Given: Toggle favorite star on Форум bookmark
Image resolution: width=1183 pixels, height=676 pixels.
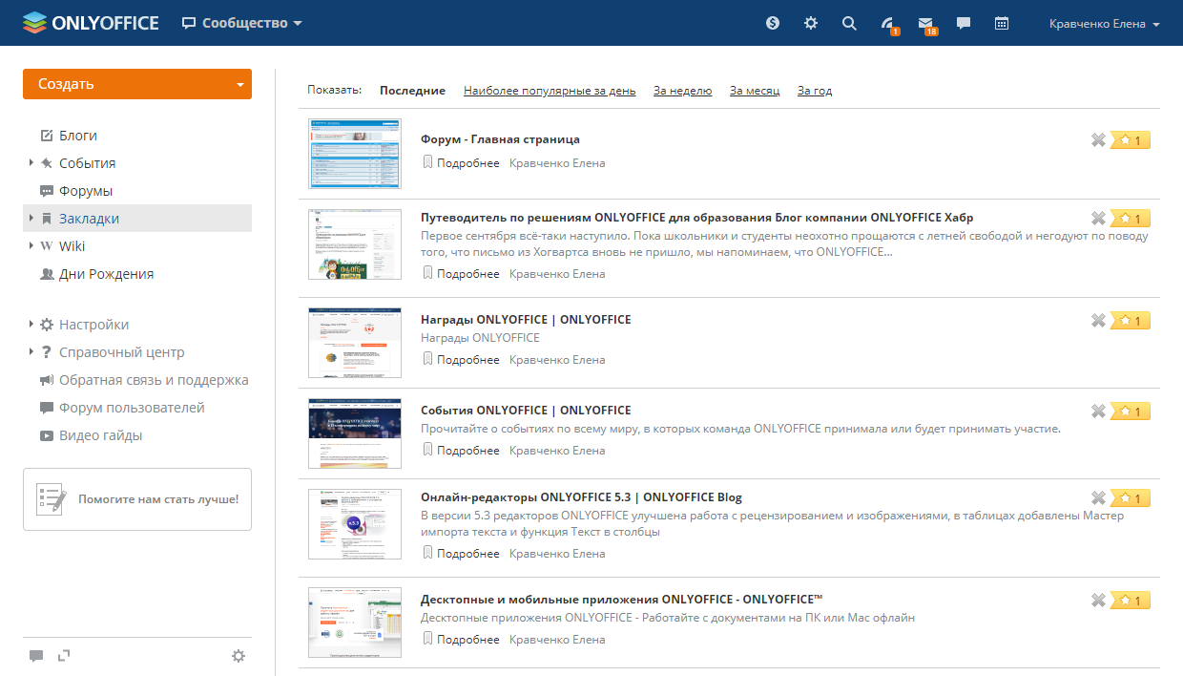Looking at the screenshot, I should pyautogui.click(x=1131, y=140).
